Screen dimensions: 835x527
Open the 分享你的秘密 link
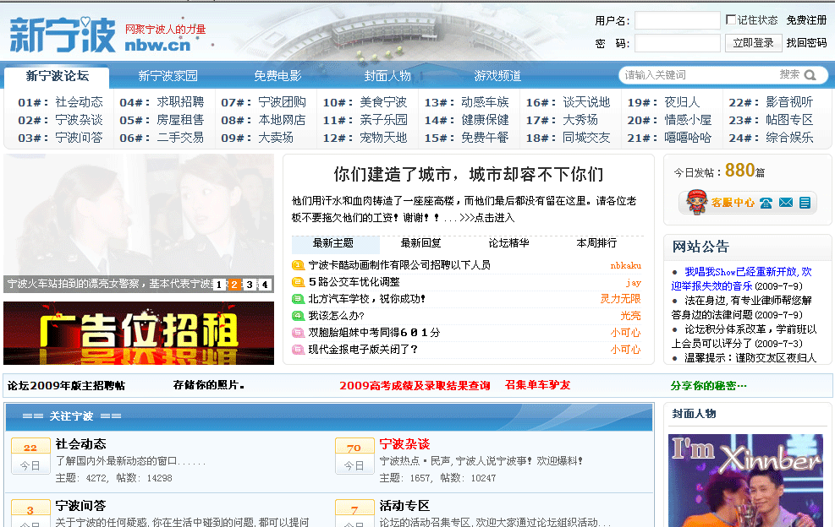click(x=708, y=386)
